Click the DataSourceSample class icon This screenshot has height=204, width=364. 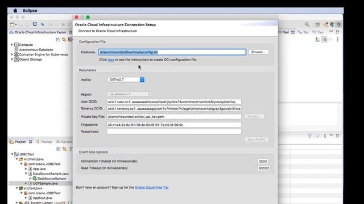point(35,178)
